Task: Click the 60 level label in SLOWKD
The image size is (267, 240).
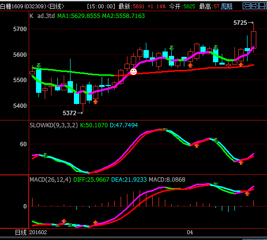Action: [23, 144]
